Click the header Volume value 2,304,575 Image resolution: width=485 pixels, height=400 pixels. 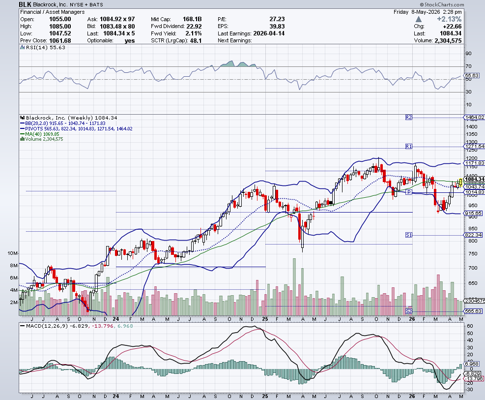pos(448,40)
